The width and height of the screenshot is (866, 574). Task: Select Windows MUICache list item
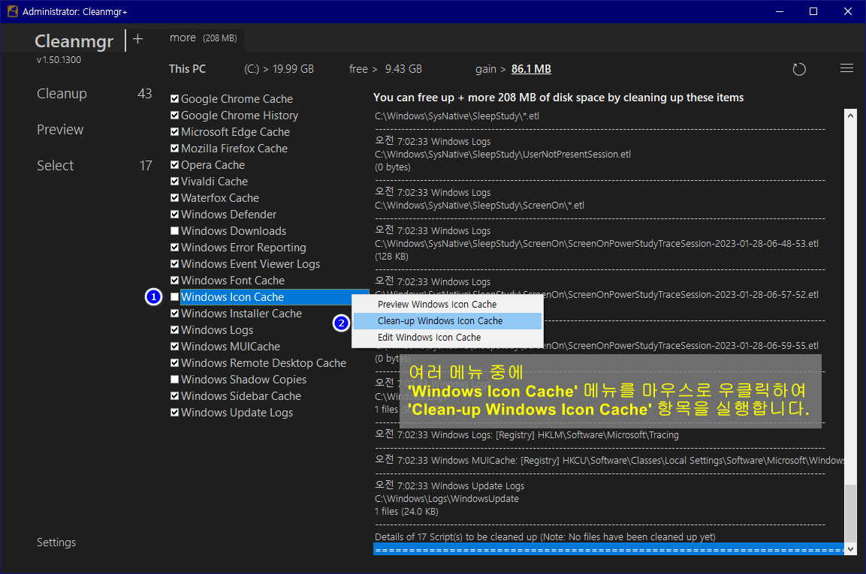231,347
